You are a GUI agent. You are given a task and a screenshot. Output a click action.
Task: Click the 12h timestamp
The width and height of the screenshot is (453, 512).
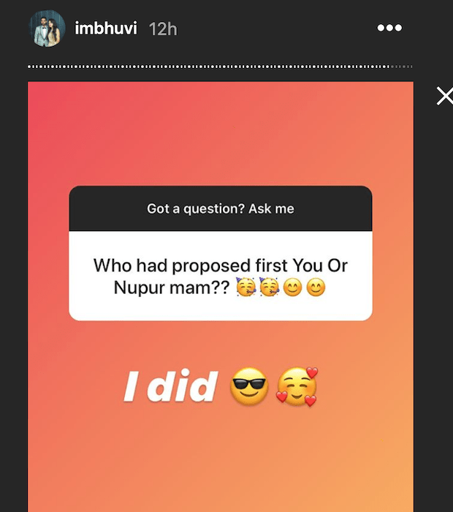tap(162, 29)
